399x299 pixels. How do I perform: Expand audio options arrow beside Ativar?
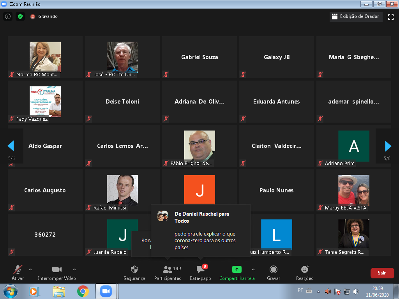[x=30, y=269]
